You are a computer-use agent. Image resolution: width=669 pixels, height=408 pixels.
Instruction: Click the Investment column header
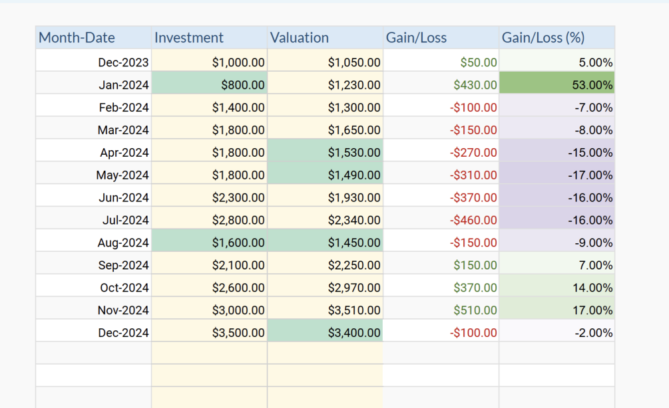(209, 38)
